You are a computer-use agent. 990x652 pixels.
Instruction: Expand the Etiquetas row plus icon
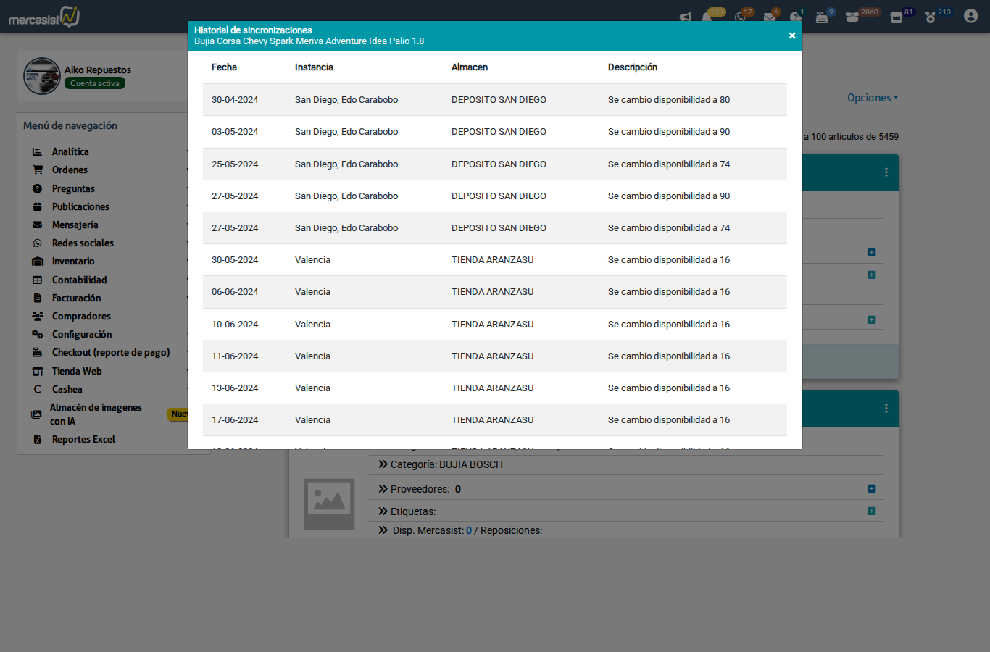coord(871,511)
